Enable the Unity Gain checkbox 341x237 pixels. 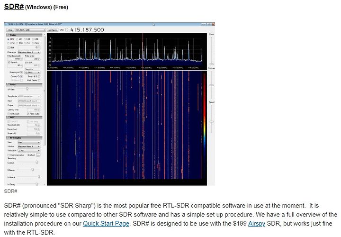(x=9, y=114)
